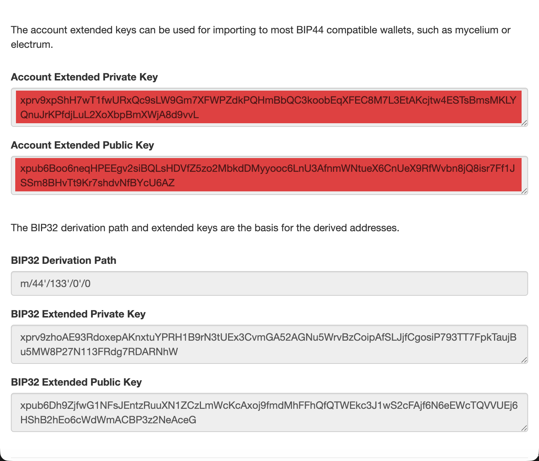Select the "BIP32 Derivation Path" label
This screenshot has height=461, width=539.
pyautogui.click(x=63, y=261)
